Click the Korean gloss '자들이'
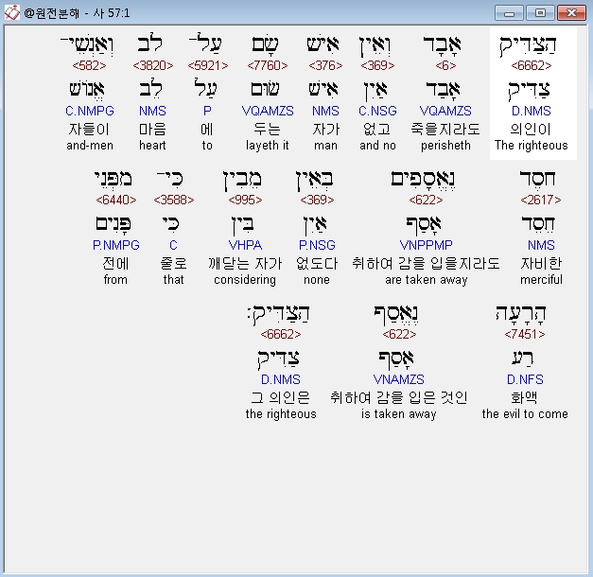The height and width of the screenshot is (577, 593). pos(89,130)
